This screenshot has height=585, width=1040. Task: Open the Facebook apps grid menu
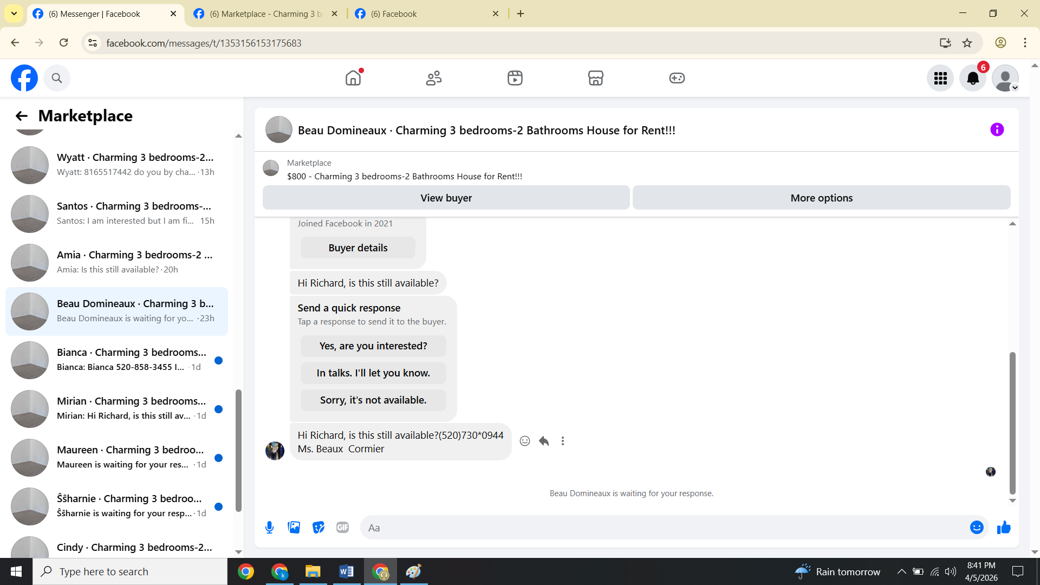[940, 79]
